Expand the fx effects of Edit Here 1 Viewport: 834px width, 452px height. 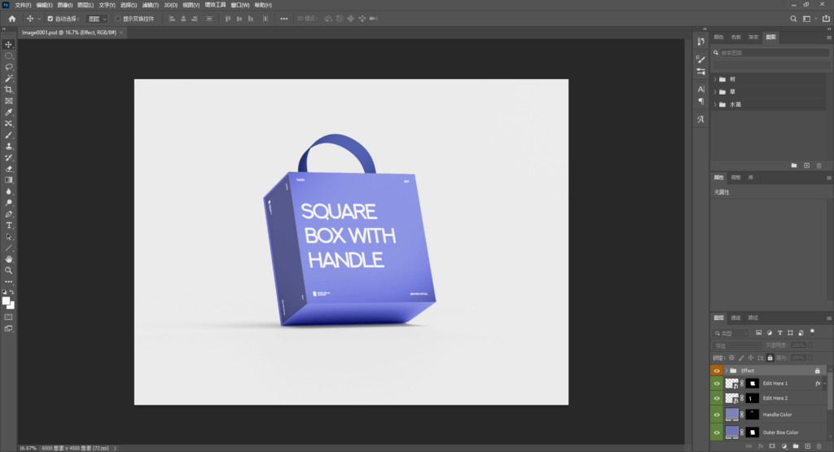click(824, 384)
